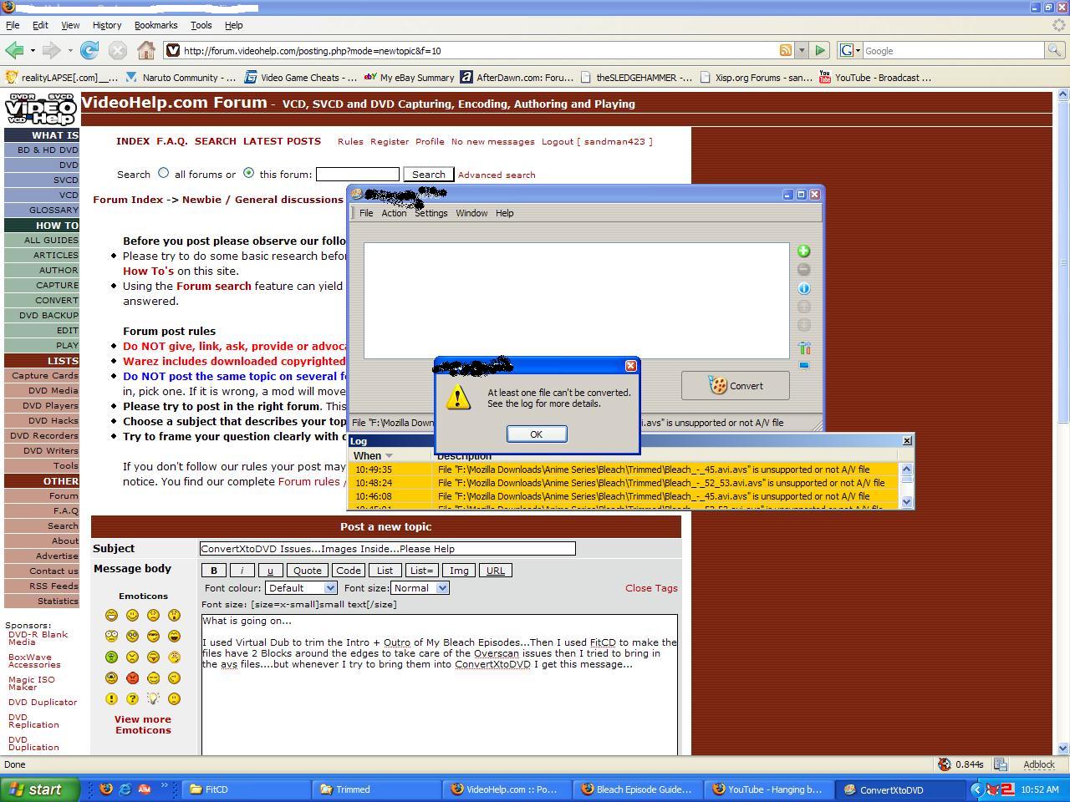Click the Quote formatting button
Screen dimensions: 1070x802
(307, 571)
